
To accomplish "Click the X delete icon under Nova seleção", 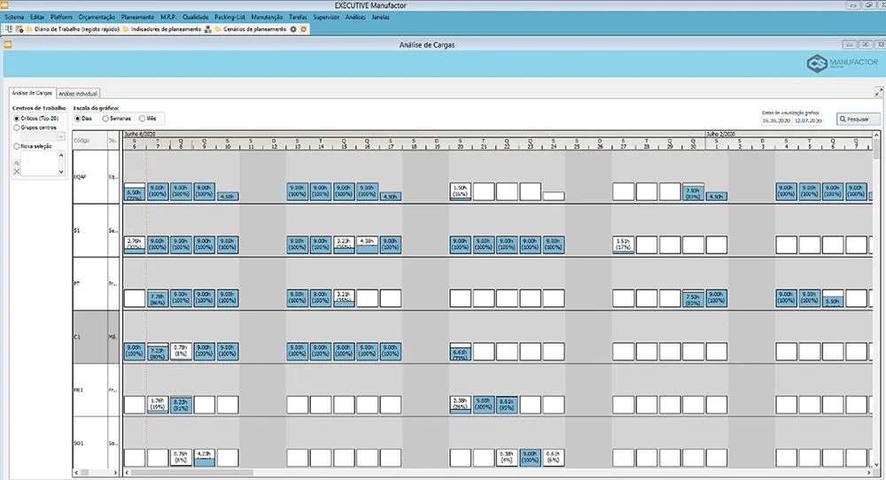I will (17, 172).
